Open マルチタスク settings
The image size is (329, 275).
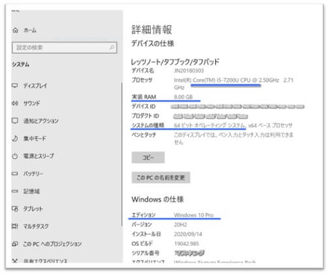click(x=36, y=226)
